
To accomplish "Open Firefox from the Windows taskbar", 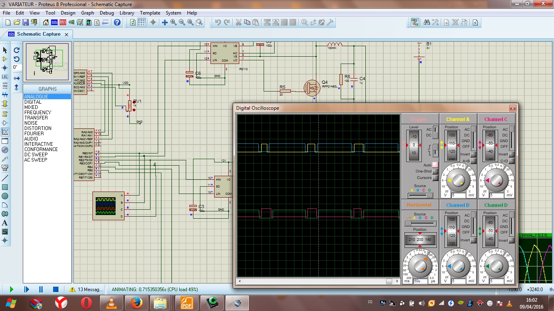I will 137,302.
